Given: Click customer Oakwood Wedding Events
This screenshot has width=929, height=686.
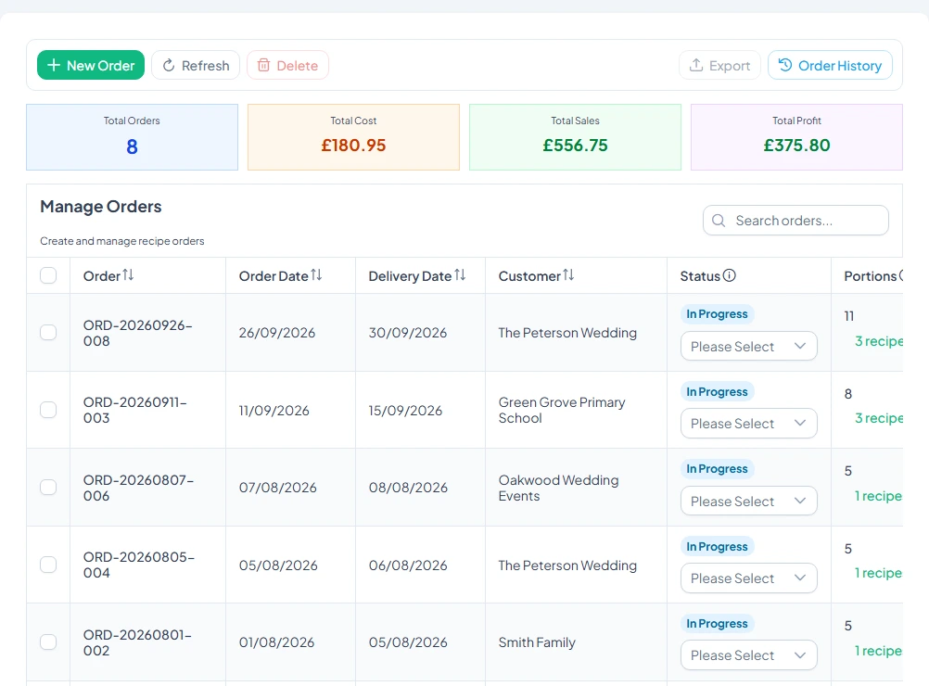Looking at the screenshot, I should coord(559,488).
